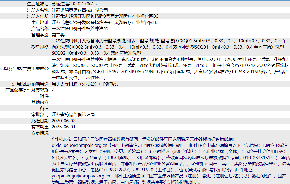290x184 pixels.
Task: Click the line mentioning GB/T 18457-2015 stainless steel
Action: pyautogui.click(x=169, y=72)
